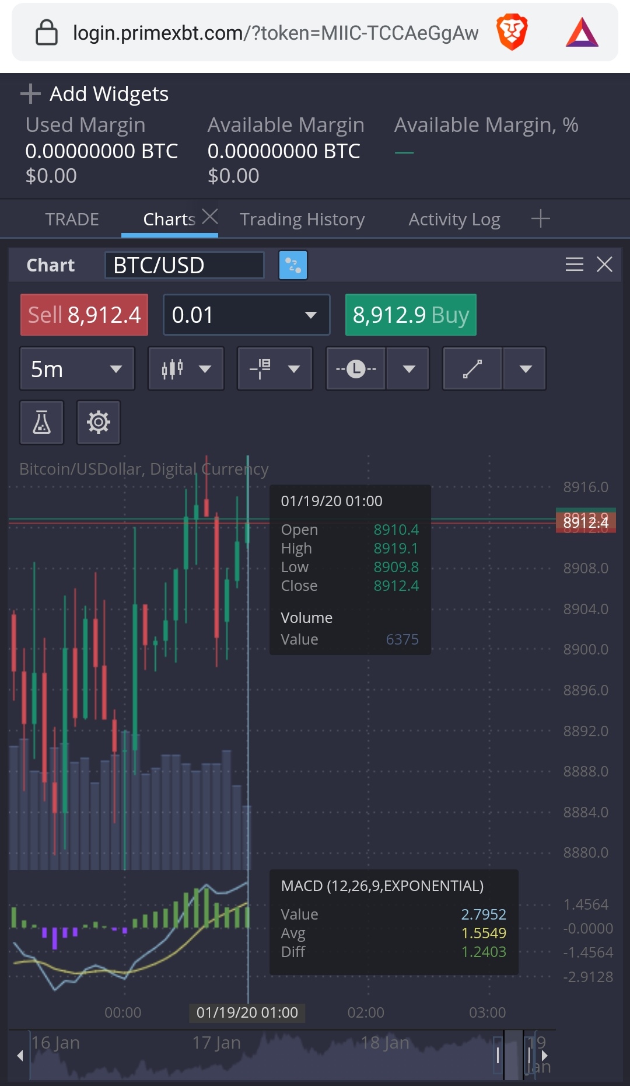Expand the 5m timeframe dropdown
The image size is (630, 1086).
78,368
